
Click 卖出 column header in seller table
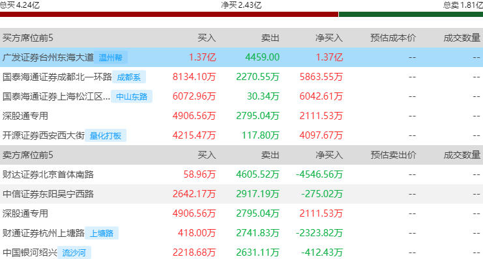pyautogui.click(x=270, y=155)
